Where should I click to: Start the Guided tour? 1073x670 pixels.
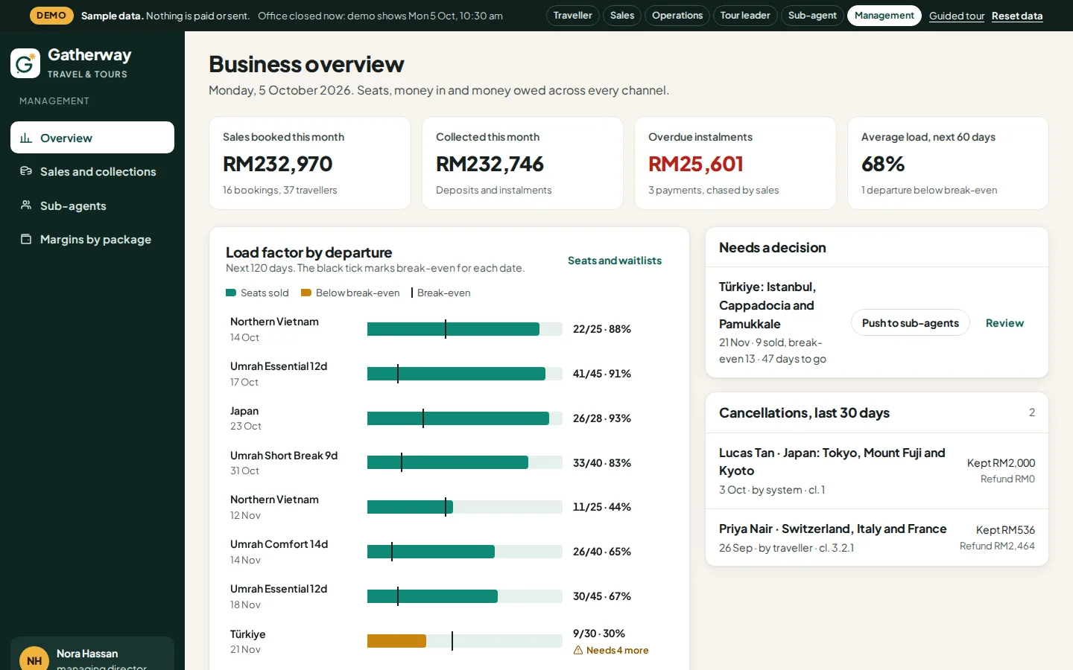pyautogui.click(x=957, y=16)
